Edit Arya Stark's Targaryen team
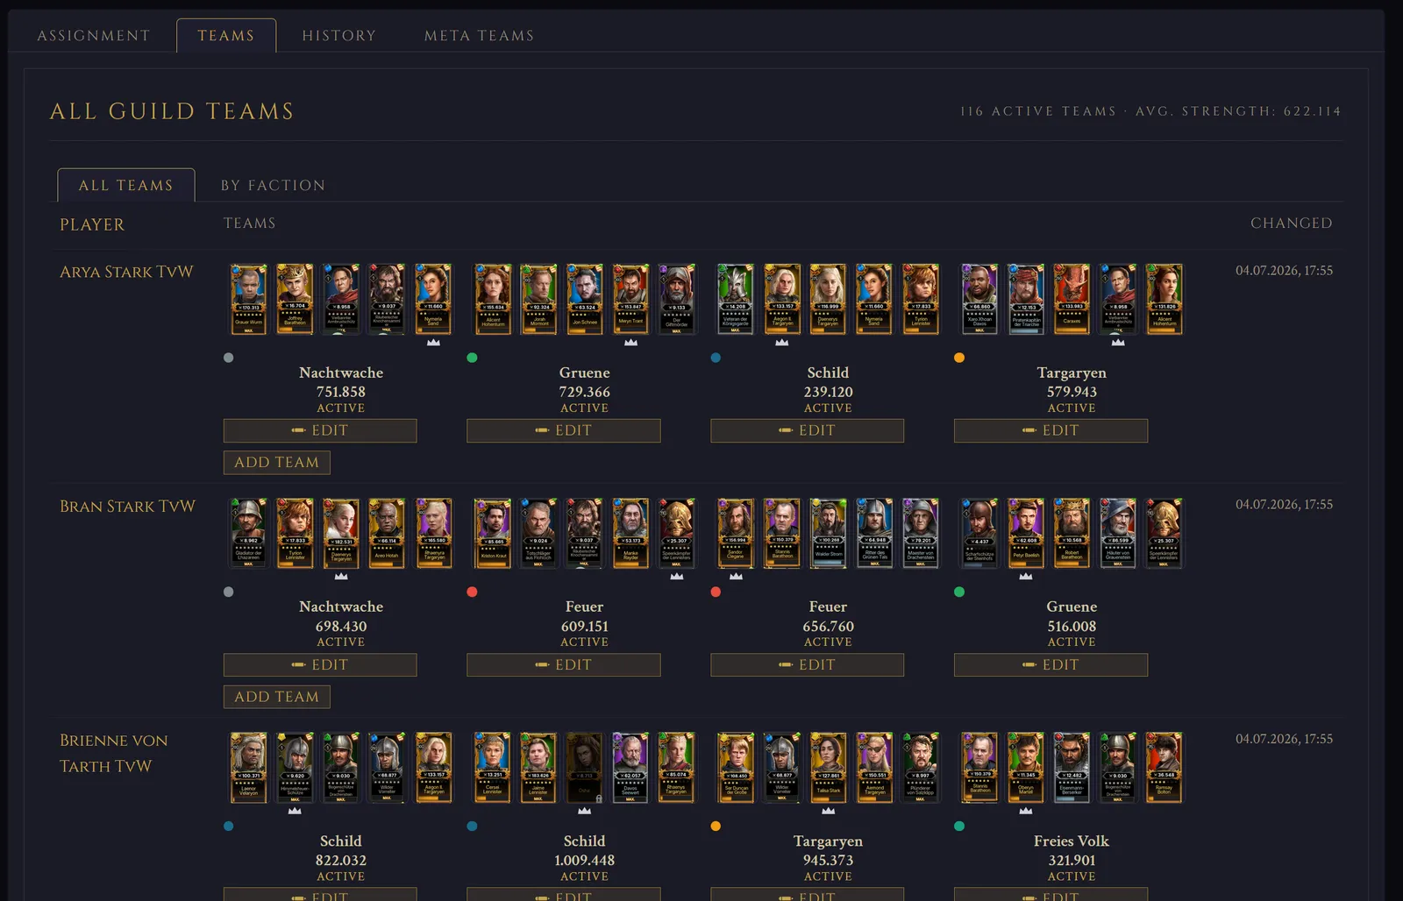This screenshot has width=1403, height=901. 1050,430
